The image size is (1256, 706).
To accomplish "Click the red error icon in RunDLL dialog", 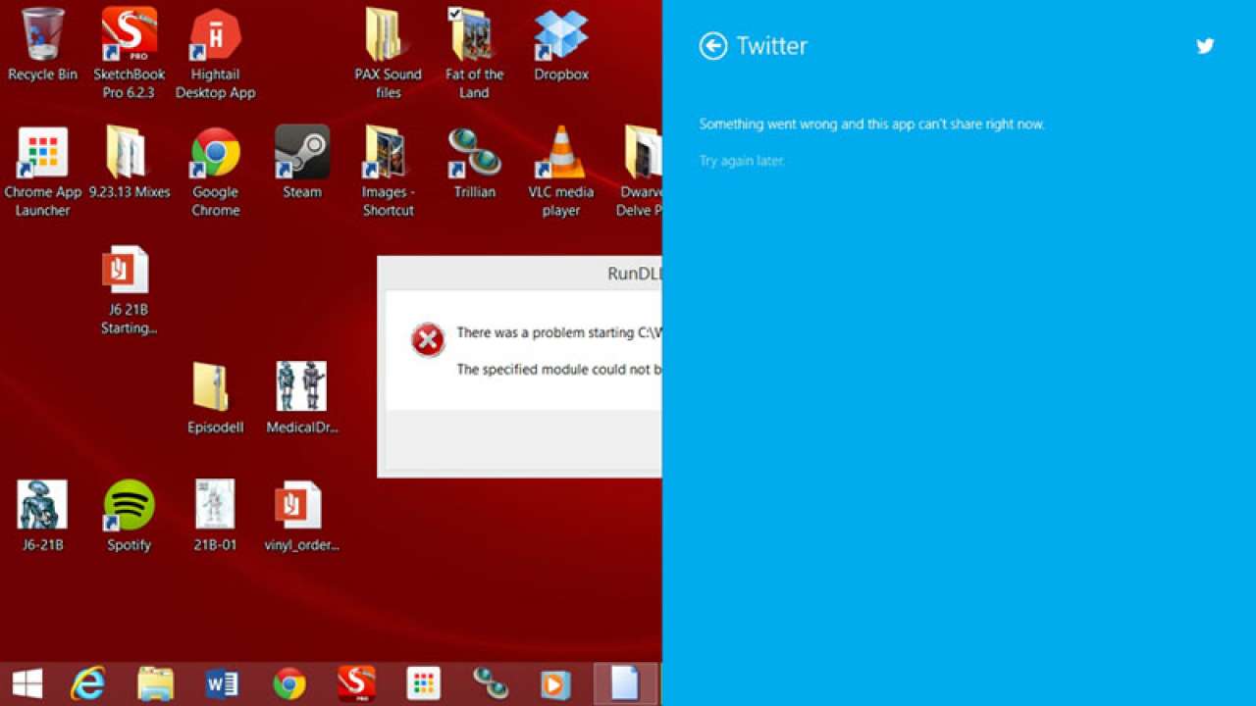I will [x=427, y=340].
